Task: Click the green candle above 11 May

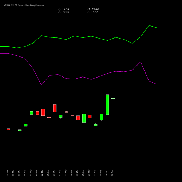Action: 26,125
